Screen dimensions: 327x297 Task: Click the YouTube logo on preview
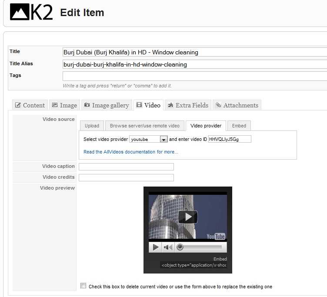216,237
